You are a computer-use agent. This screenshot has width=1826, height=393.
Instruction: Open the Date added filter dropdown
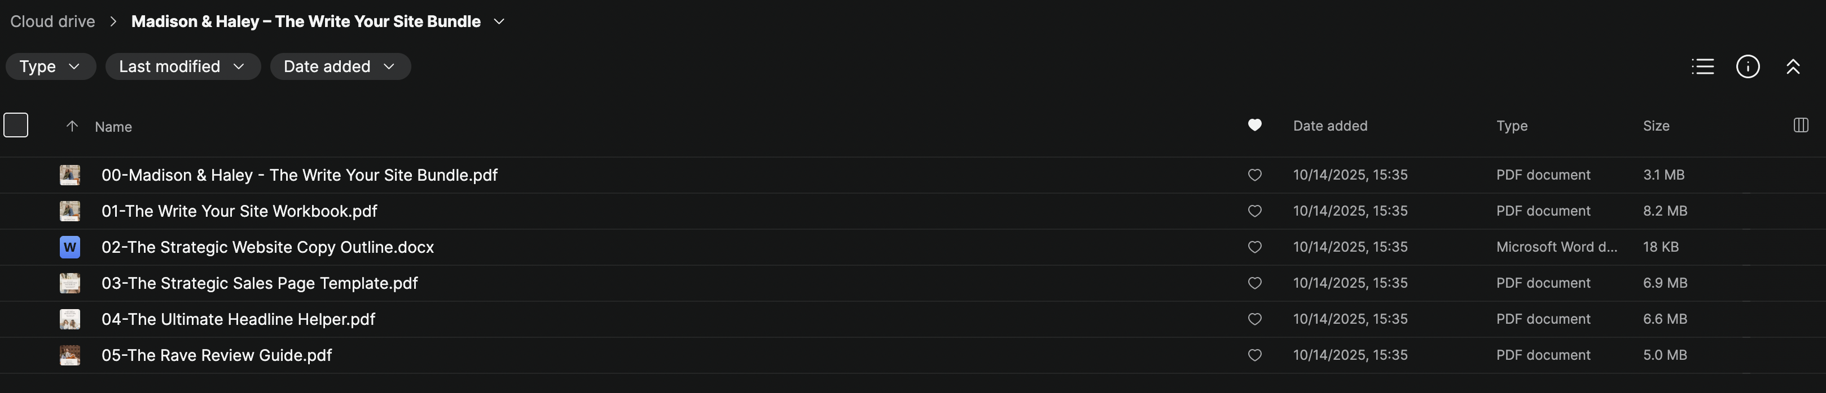click(x=340, y=66)
